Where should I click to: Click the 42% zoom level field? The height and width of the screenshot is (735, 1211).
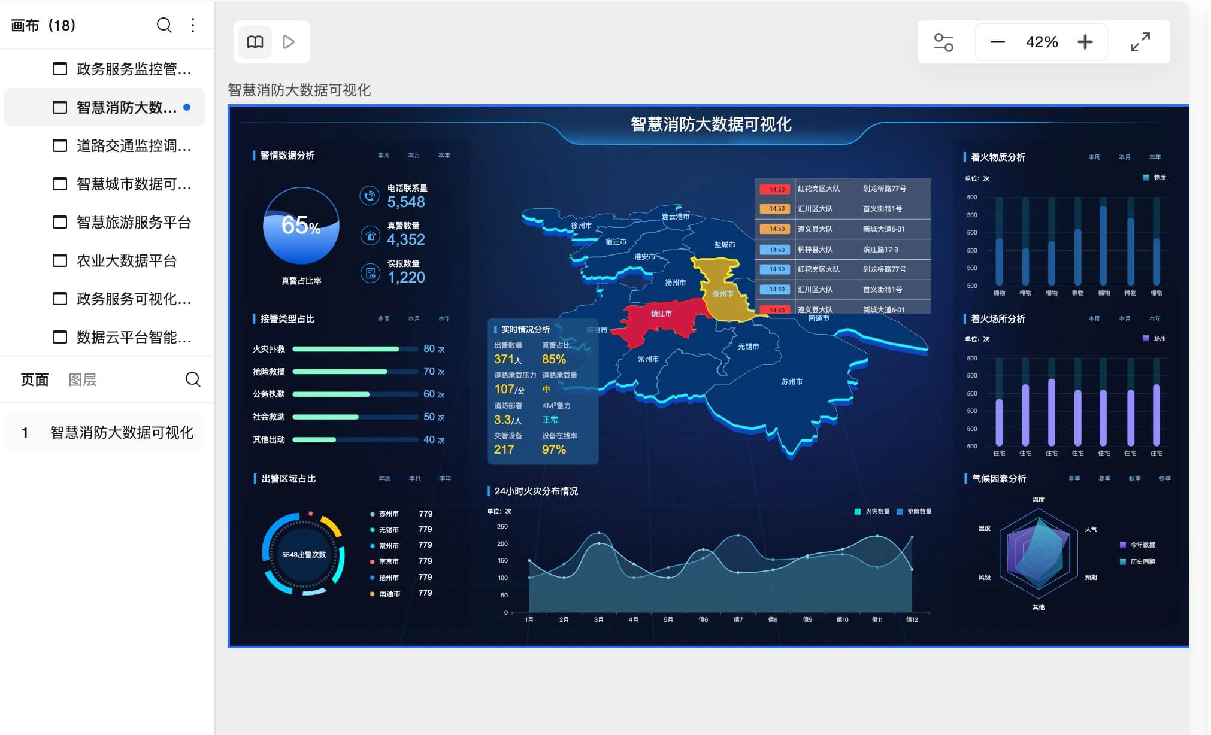click(1042, 42)
